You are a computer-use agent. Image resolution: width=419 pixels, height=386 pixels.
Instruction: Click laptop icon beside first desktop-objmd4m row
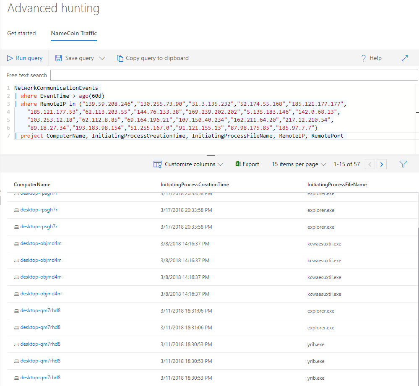point(16,244)
